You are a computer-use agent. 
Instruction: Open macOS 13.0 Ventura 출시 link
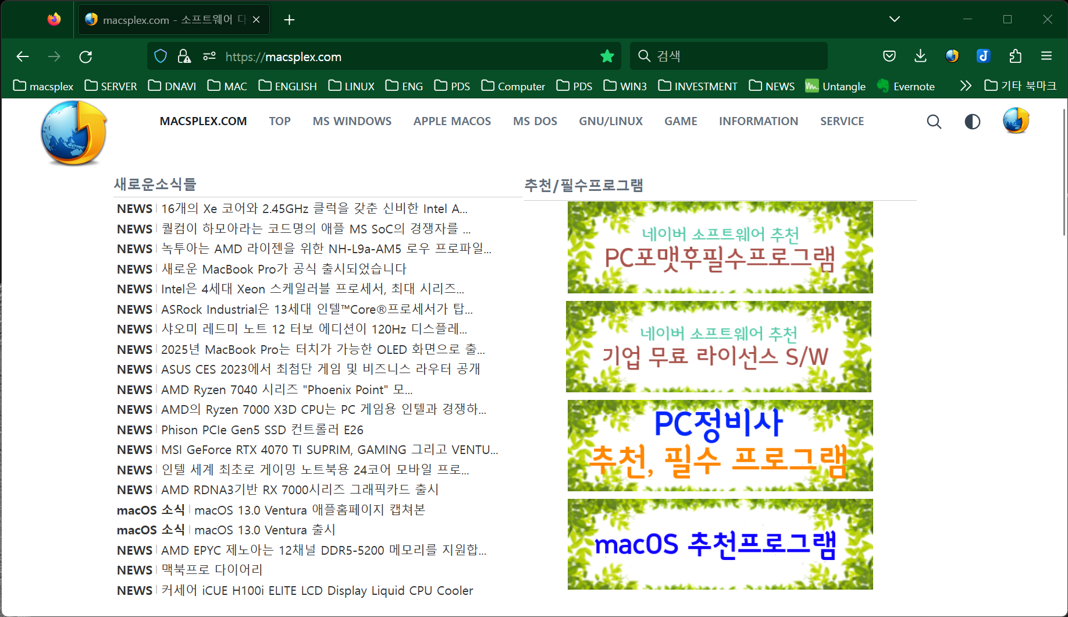(265, 530)
